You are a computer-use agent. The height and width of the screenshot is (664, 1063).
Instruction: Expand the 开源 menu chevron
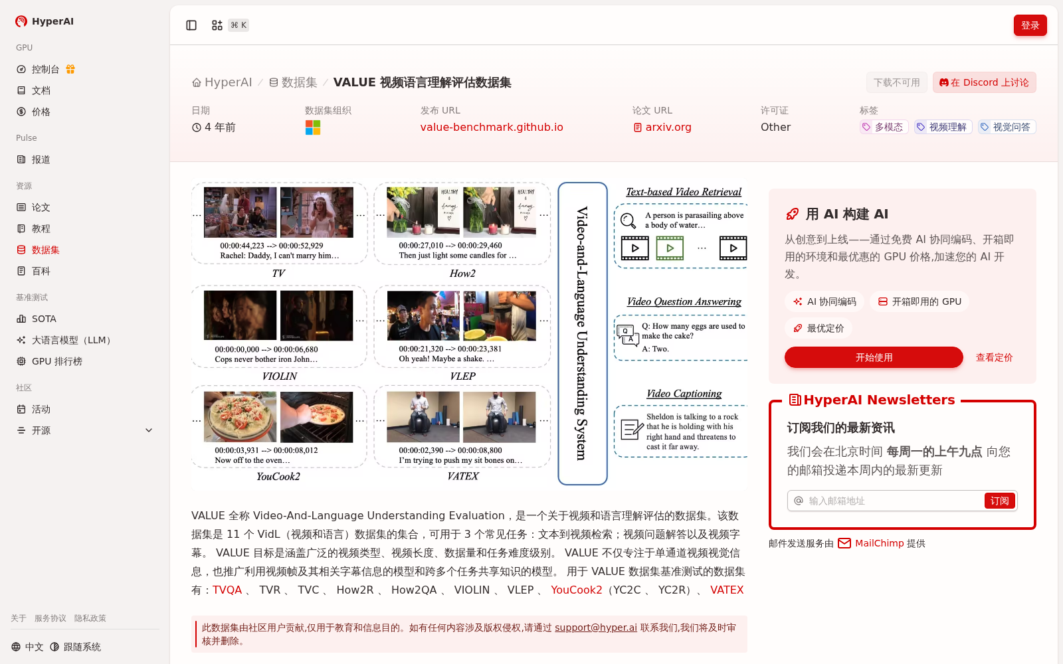(149, 430)
